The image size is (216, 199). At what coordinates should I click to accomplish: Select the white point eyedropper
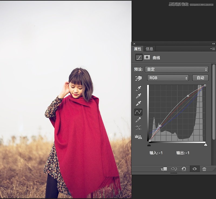click(139, 103)
